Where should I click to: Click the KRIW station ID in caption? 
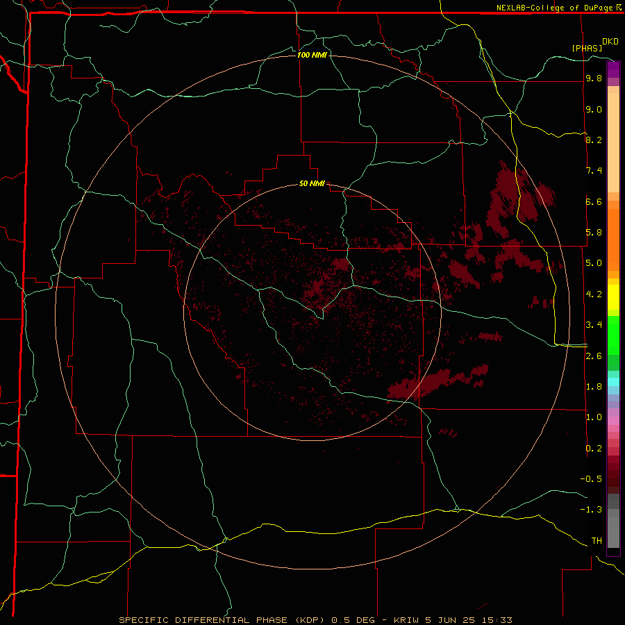click(x=406, y=620)
